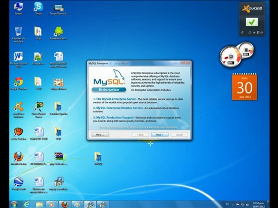Select the Equipo computer desktop icon
The height and width of the screenshot is (208, 278).
(x=19, y=8)
